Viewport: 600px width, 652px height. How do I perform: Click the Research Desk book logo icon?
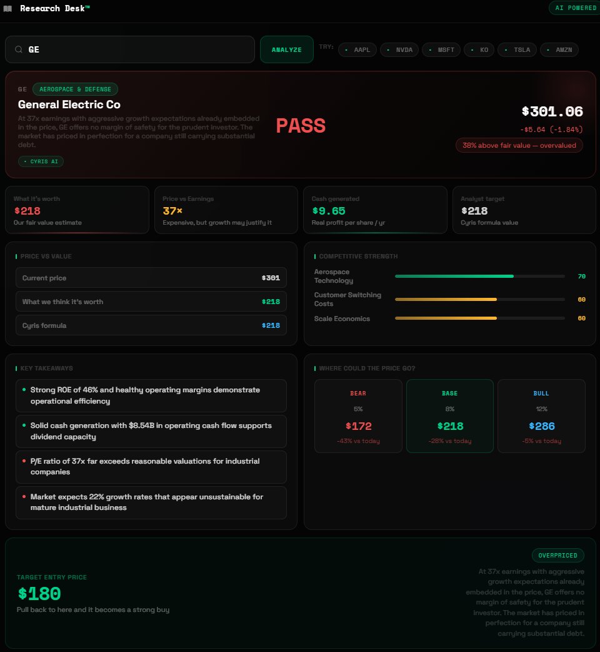point(7,8)
